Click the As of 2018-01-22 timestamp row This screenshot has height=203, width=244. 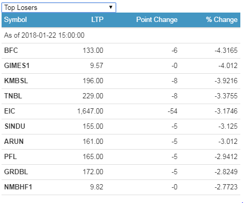(x=121, y=35)
